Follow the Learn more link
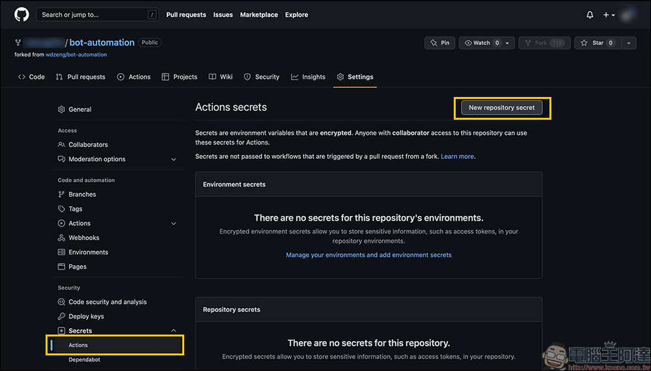This screenshot has height=371, width=651. pyautogui.click(x=457, y=157)
